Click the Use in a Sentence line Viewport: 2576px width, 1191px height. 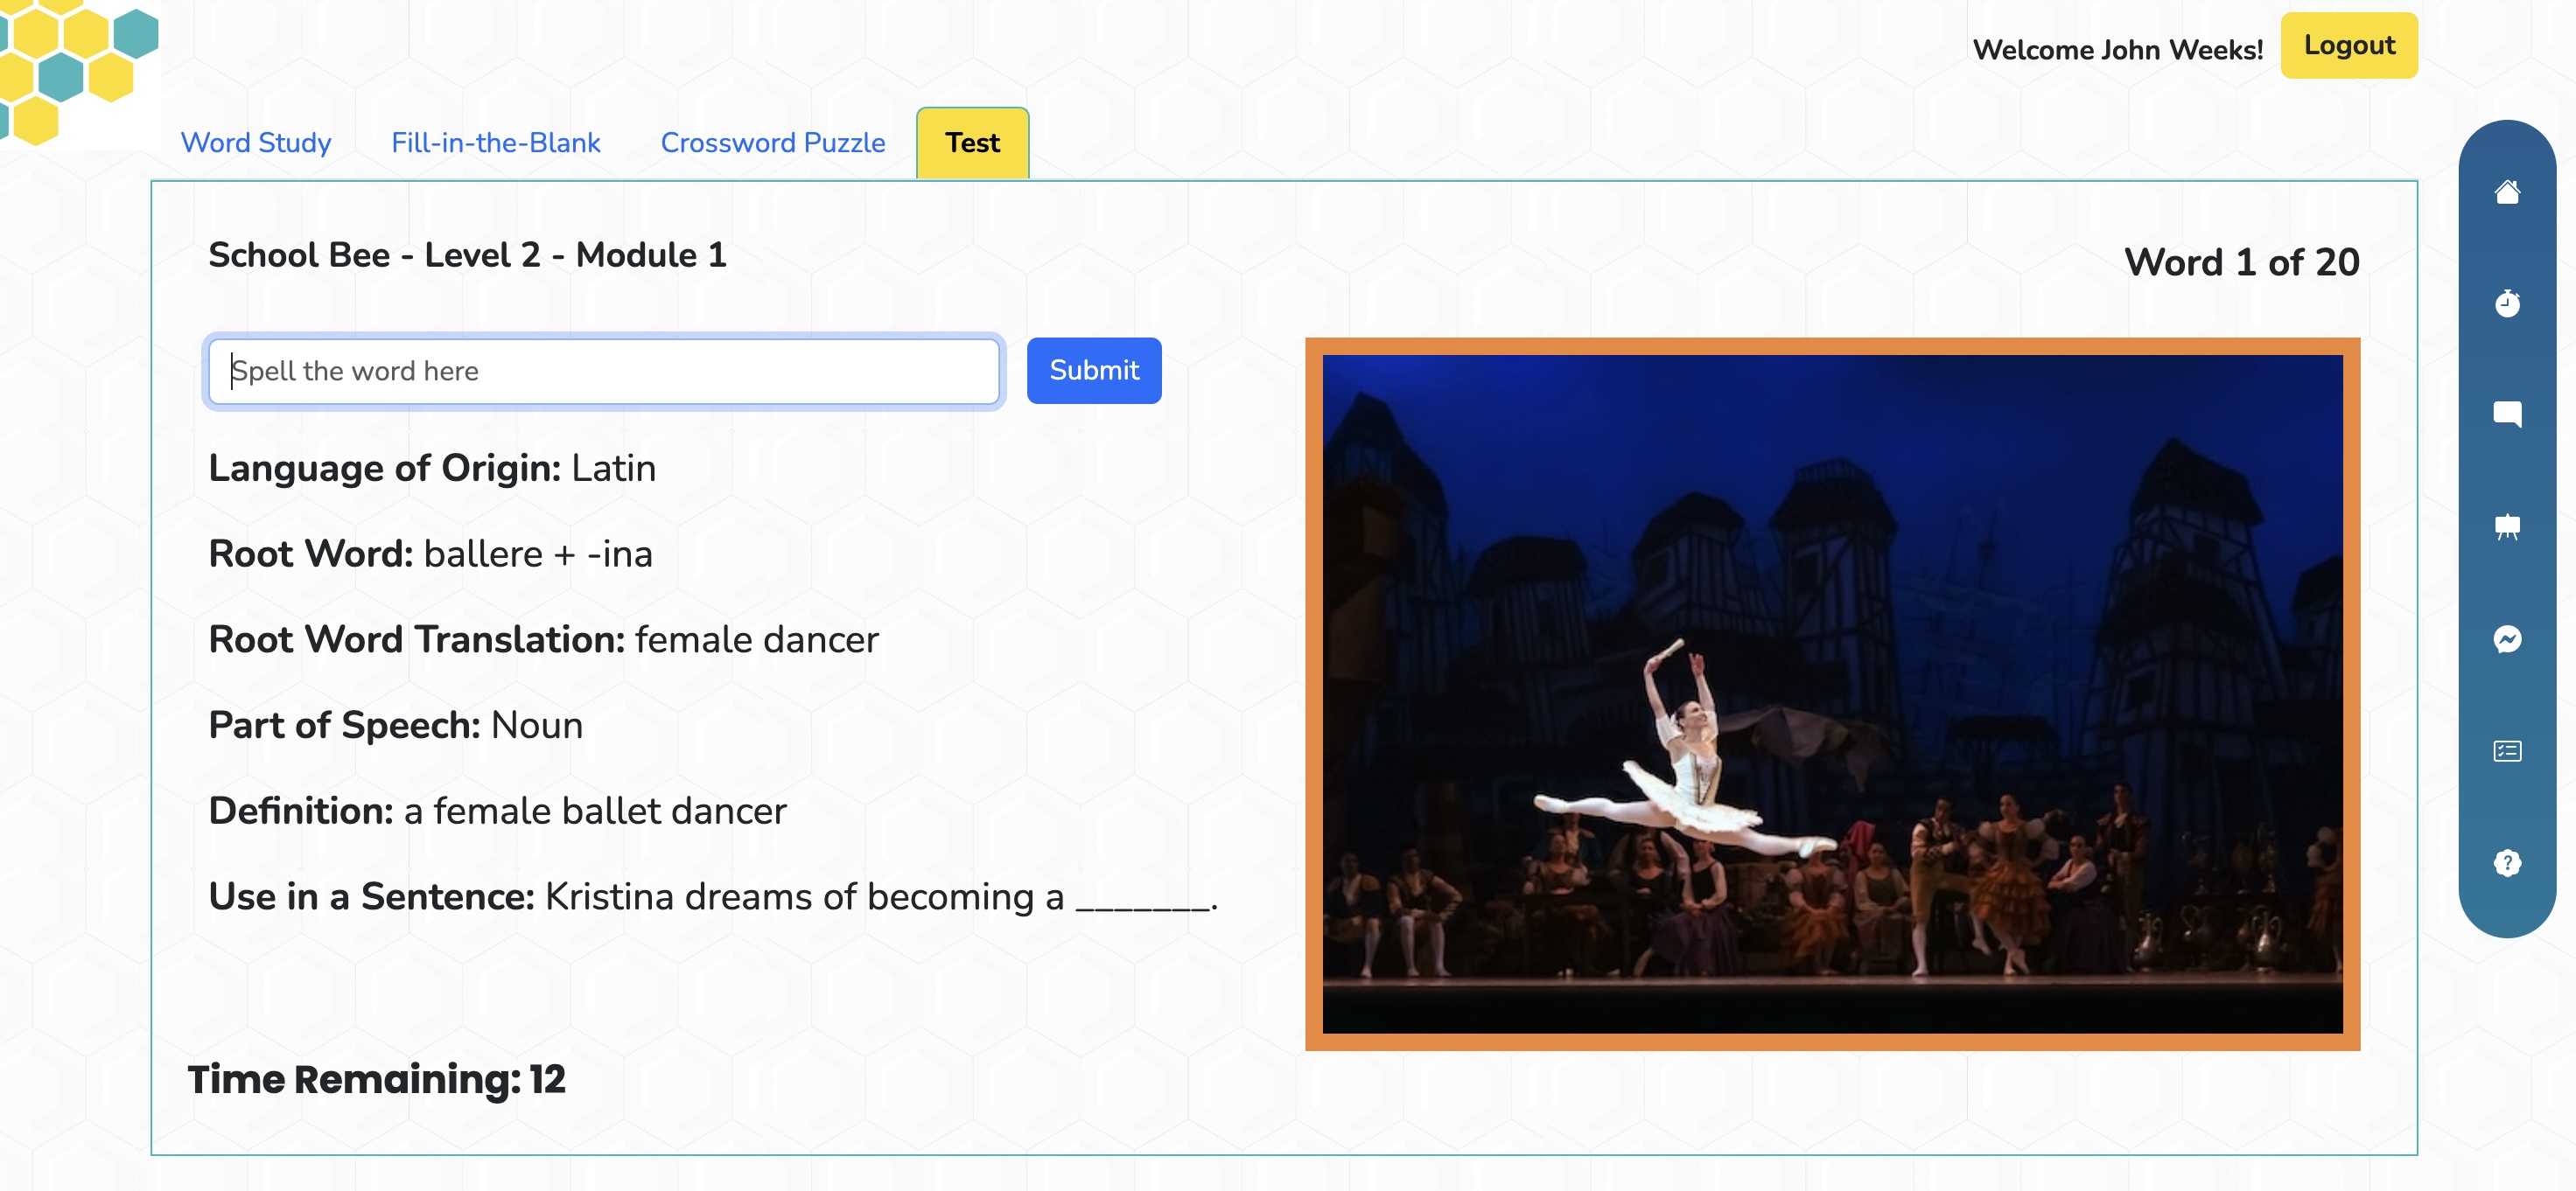712,896
